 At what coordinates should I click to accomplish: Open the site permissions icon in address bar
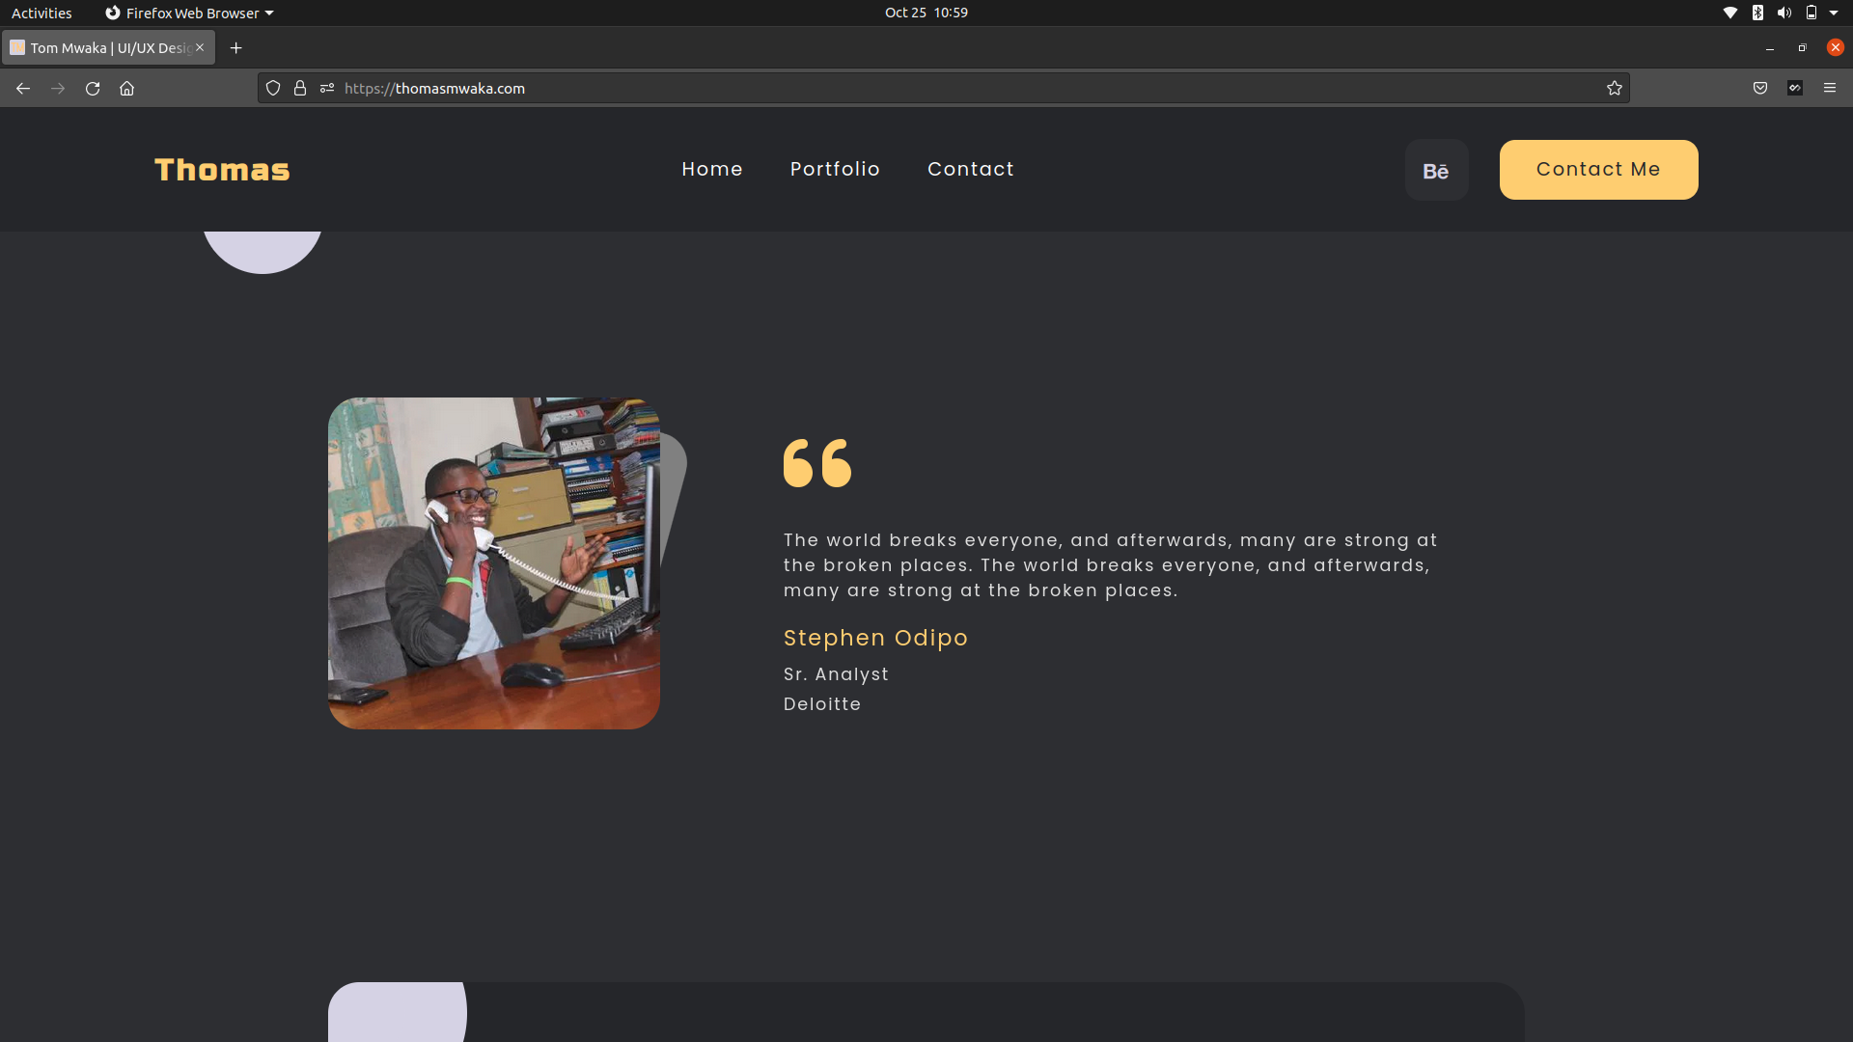pyautogui.click(x=327, y=88)
